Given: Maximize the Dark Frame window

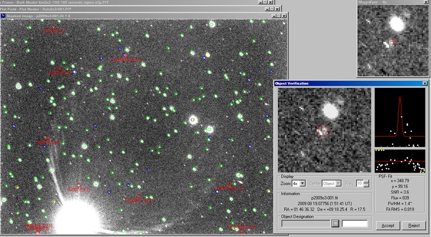Looking at the screenshot, I should [265, 2].
